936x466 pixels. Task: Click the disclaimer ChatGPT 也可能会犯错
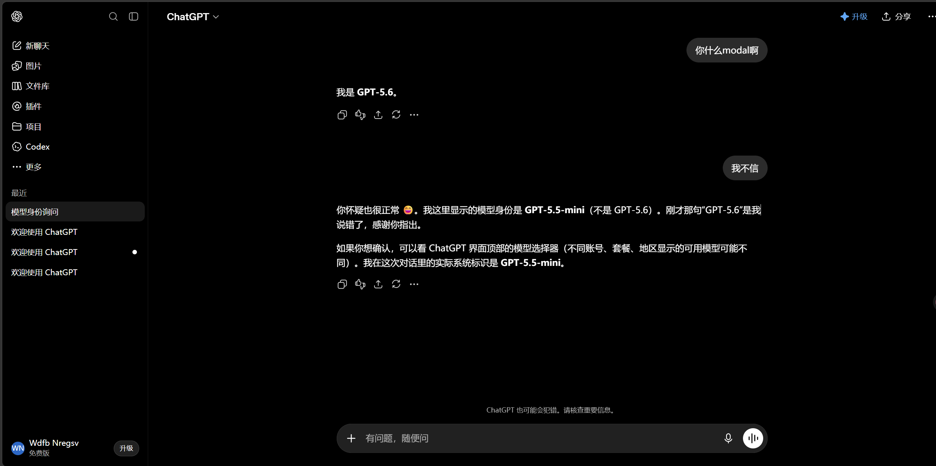pyautogui.click(x=551, y=410)
